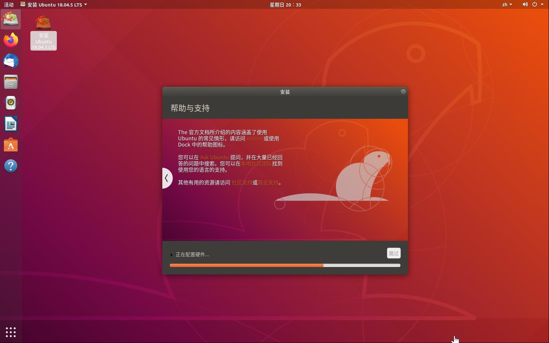549x343 pixels.
Task: Open the power icon system menu
Action: 535,5
